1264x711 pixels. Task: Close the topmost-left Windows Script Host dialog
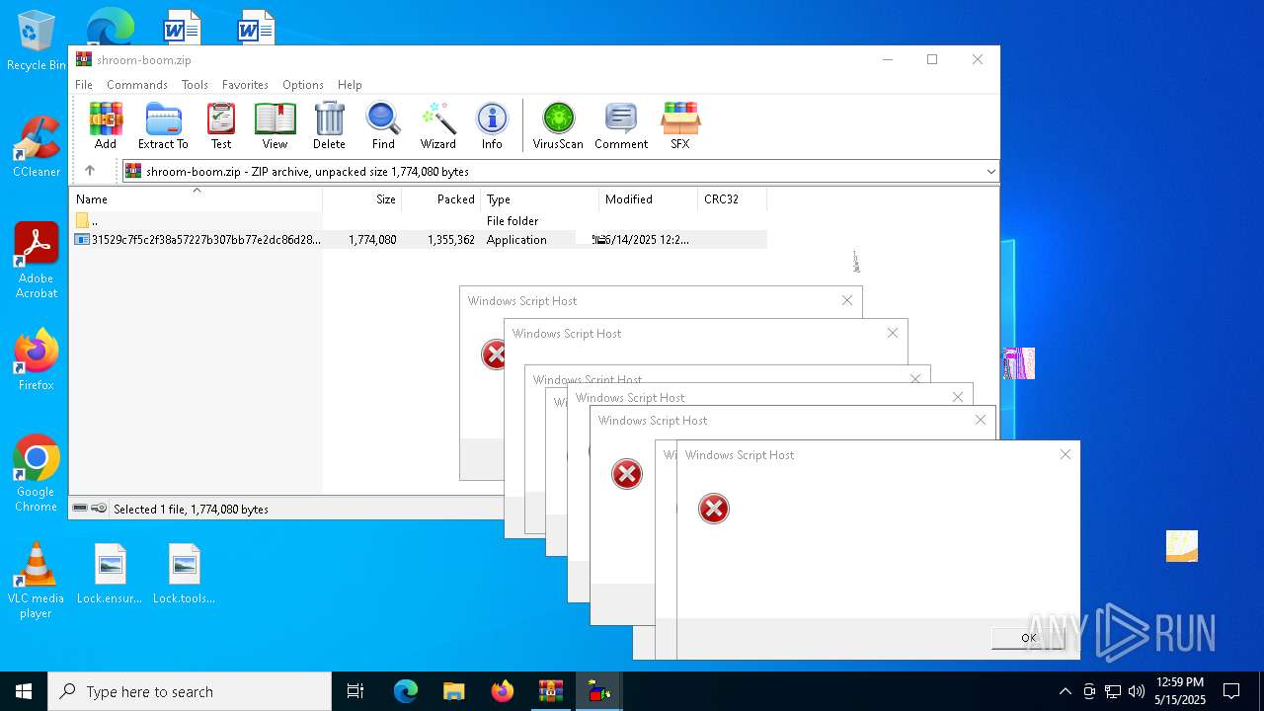point(846,300)
